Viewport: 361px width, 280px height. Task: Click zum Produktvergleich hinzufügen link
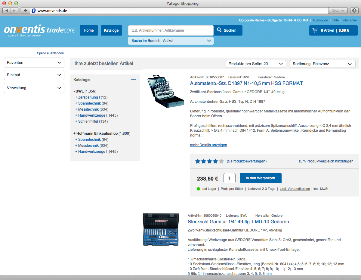326,161
